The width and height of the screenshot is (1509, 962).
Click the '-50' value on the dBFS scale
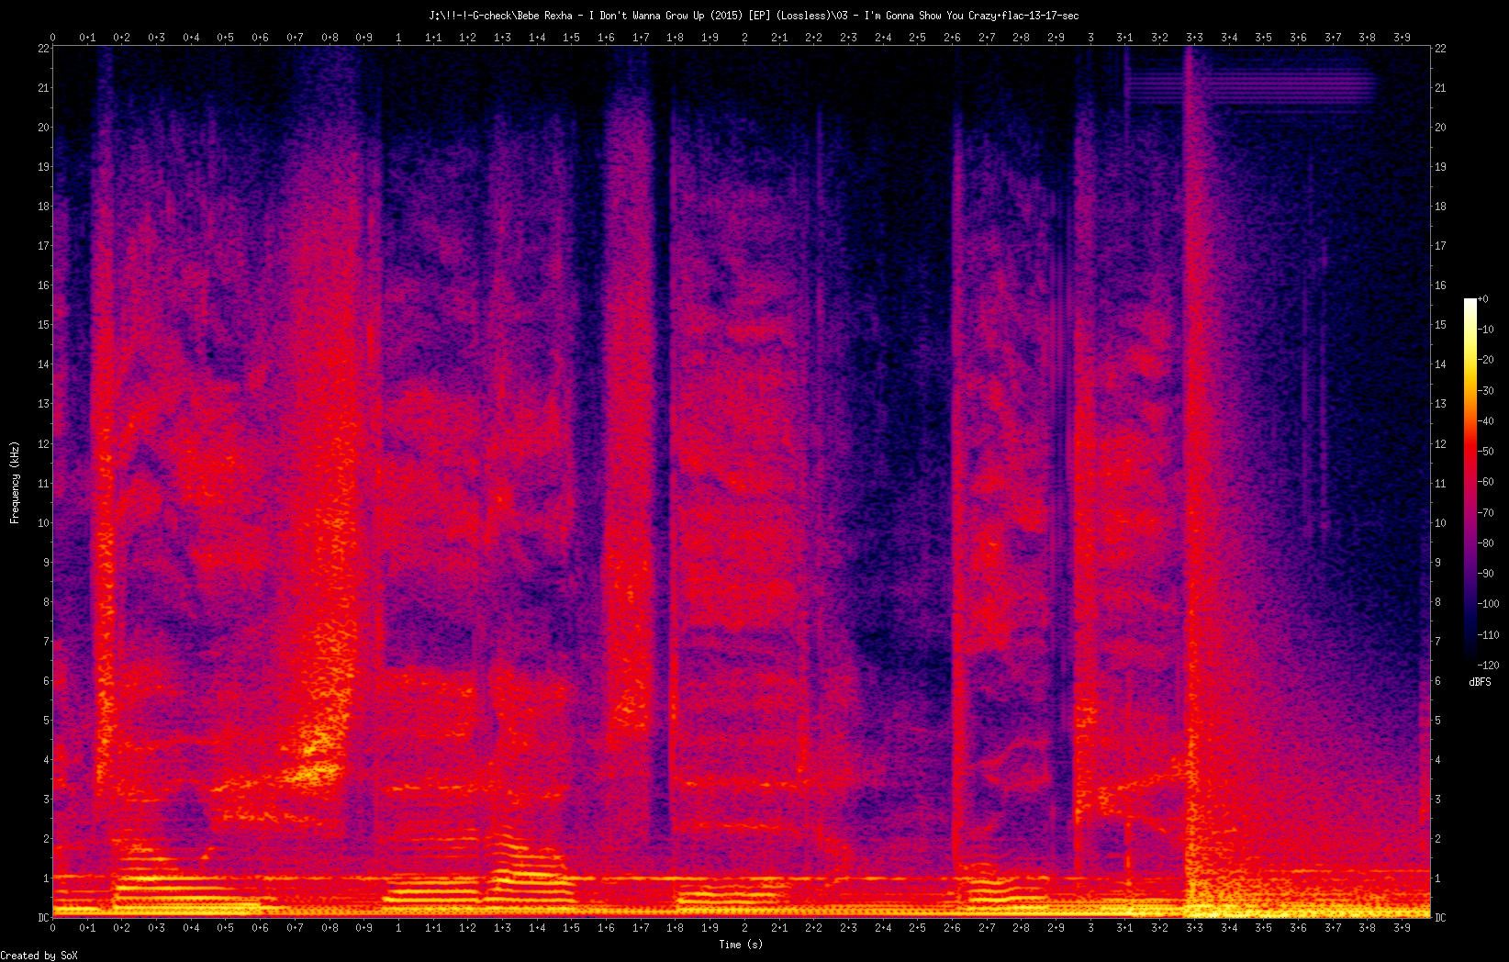click(1487, 452)
